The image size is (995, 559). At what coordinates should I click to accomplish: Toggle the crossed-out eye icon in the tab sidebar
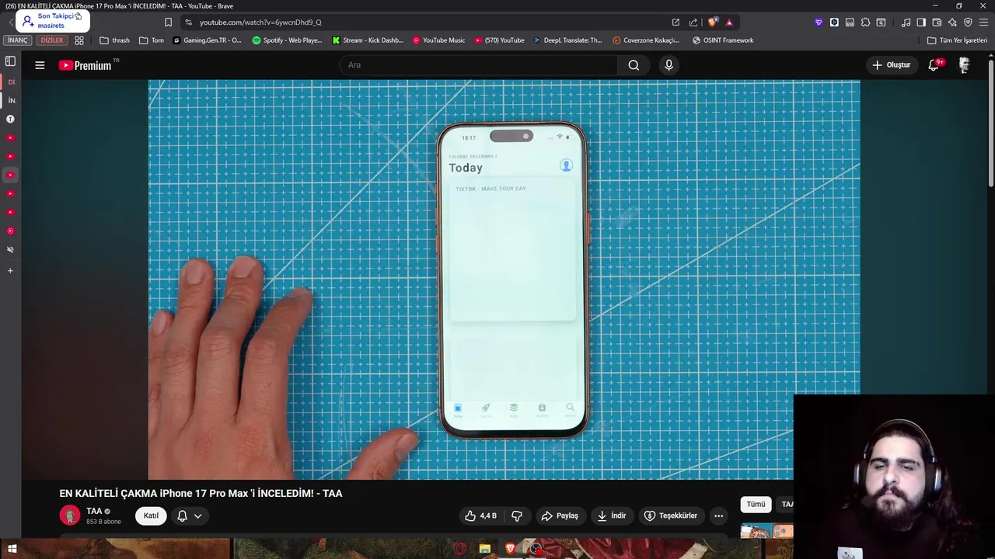click(10, 249)
